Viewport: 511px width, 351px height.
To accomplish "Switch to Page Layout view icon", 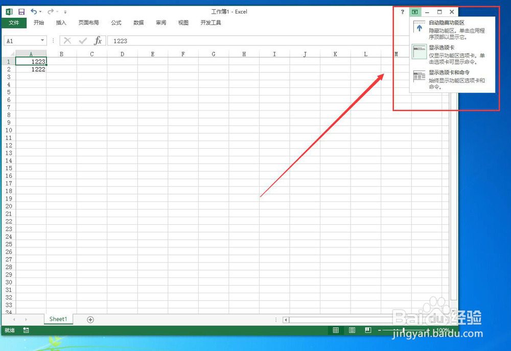I will tap(352, 330).
